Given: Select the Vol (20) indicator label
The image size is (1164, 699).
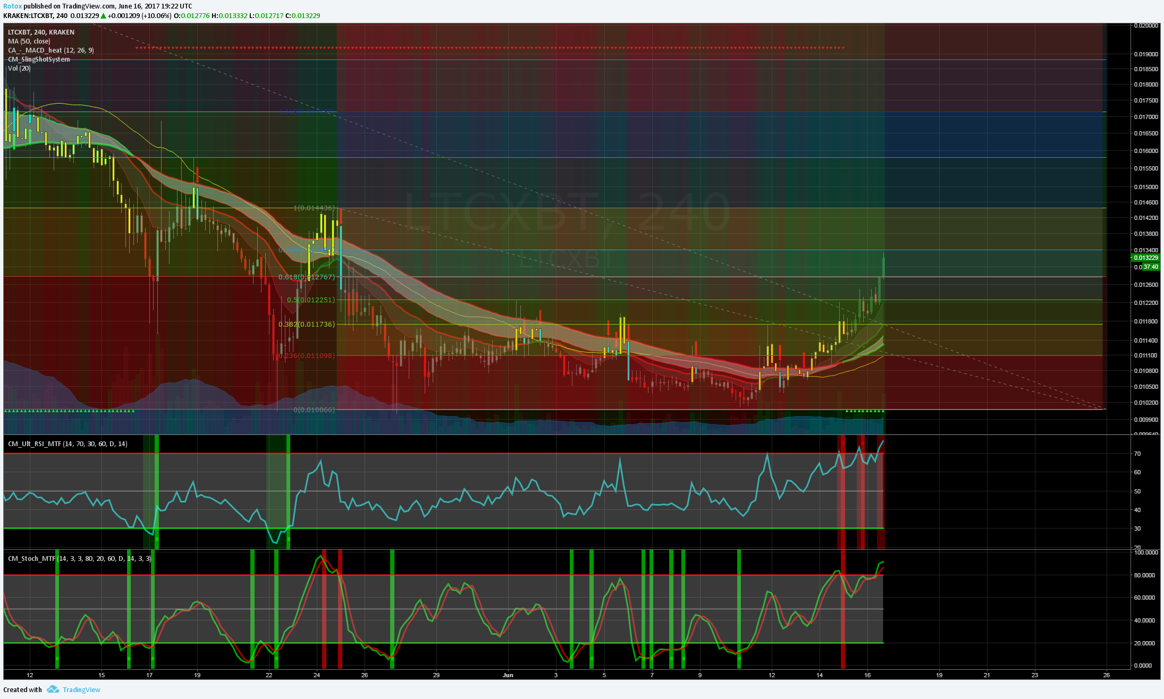Looking at the screenshot, I should coord(19,68).
